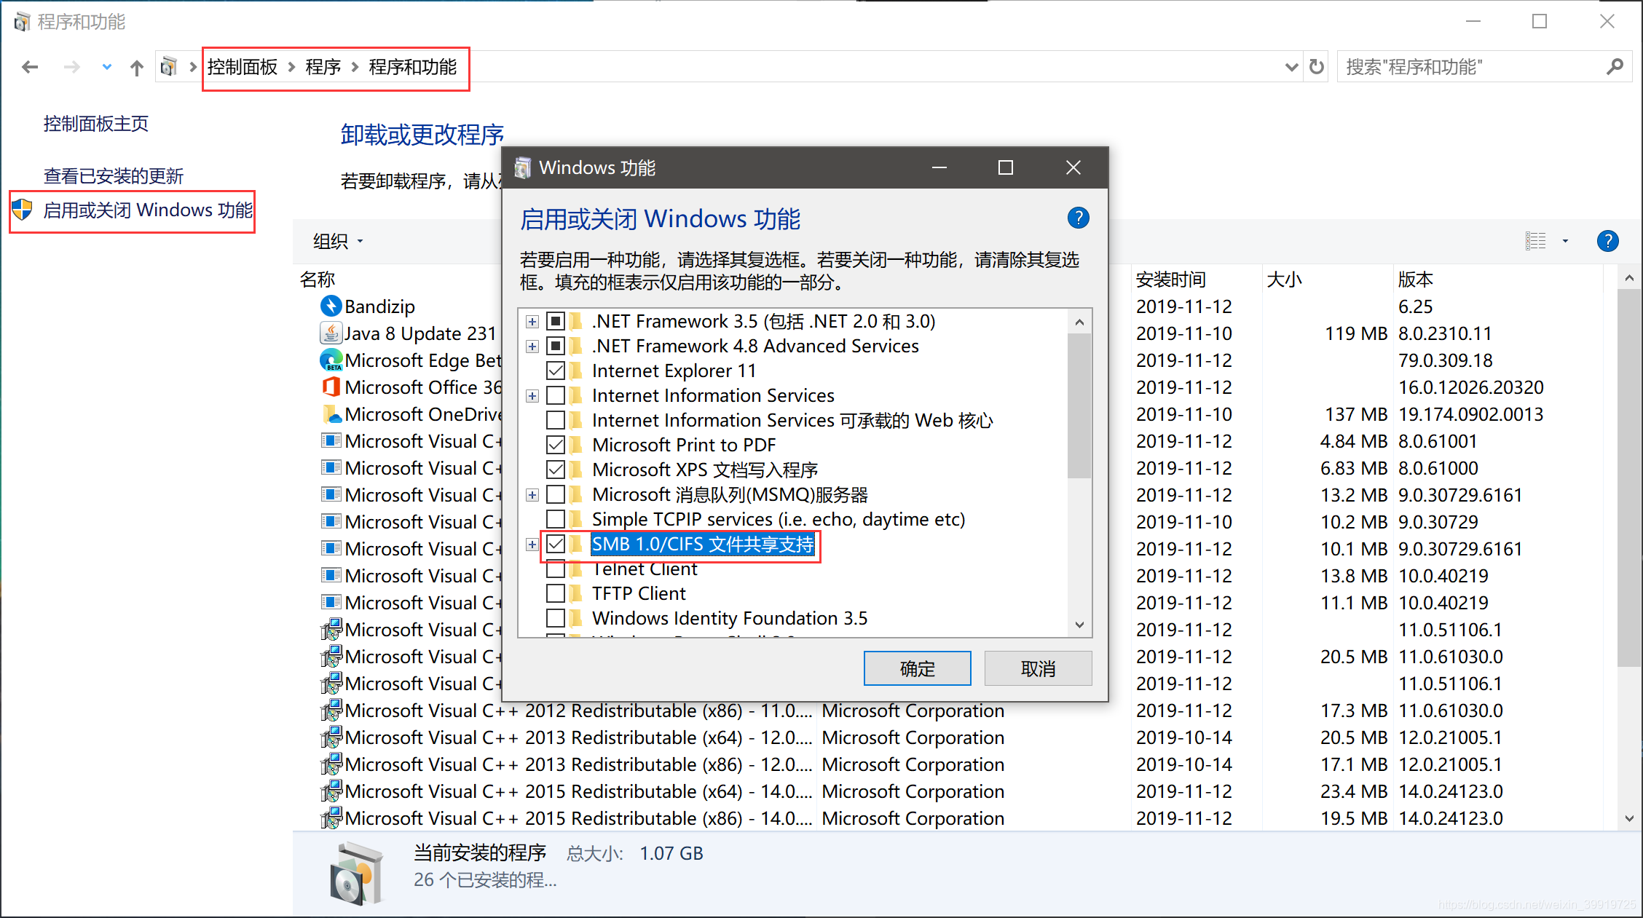1643x918 pixels.
Task: Click features list scroll up arrow
Action: (1079, 322)
